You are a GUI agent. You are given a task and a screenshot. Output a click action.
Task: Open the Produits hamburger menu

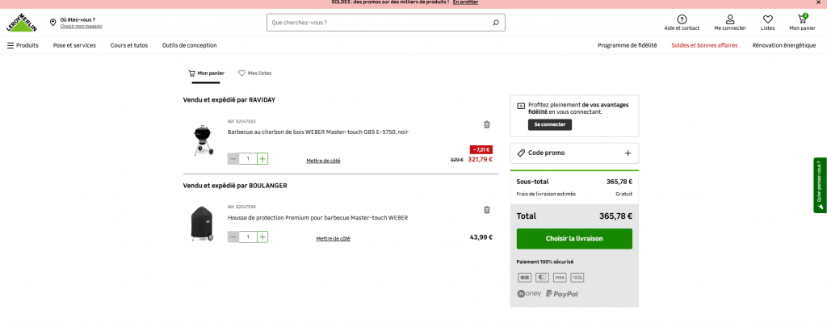[x=23, y=45]
